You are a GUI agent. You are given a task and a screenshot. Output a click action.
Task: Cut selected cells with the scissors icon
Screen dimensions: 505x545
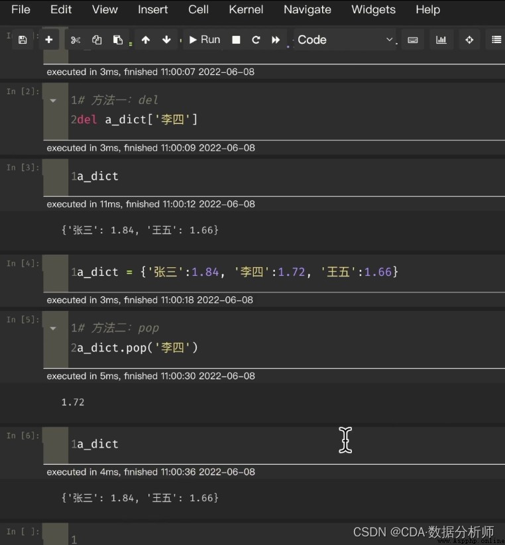(x=76, y=40)
